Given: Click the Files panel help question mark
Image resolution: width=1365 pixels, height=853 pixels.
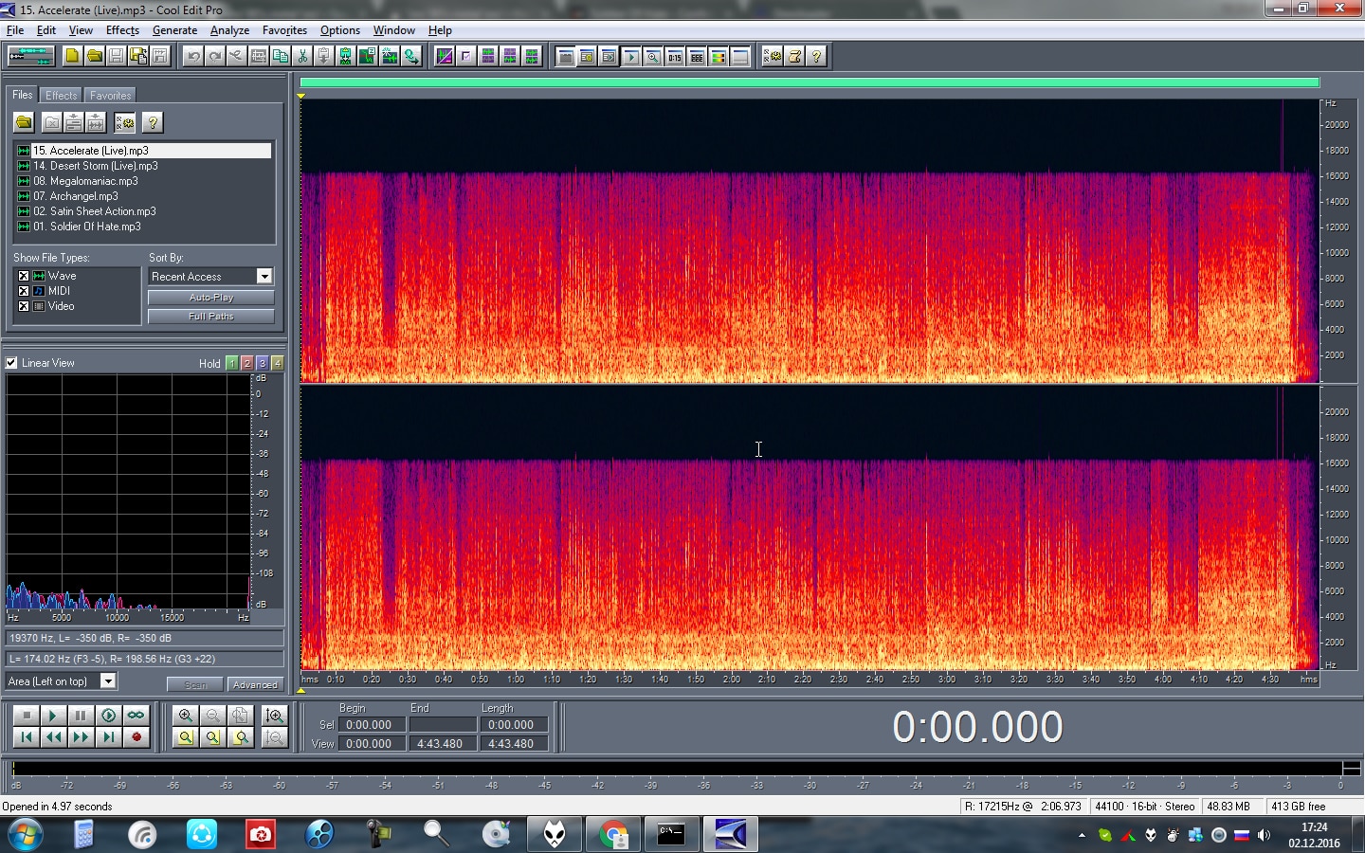Looking at the screenshot, I should (152, 122).
